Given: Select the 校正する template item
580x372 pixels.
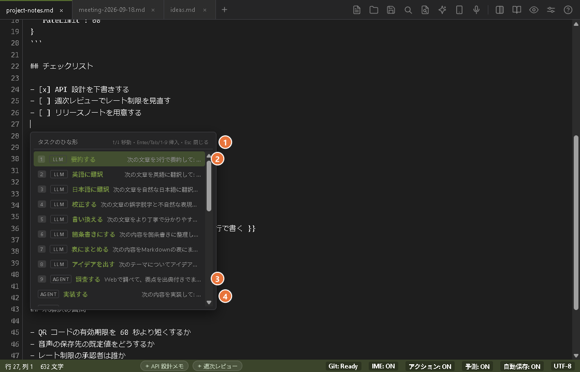Looking at the screenshot, I should click(119, 204).
